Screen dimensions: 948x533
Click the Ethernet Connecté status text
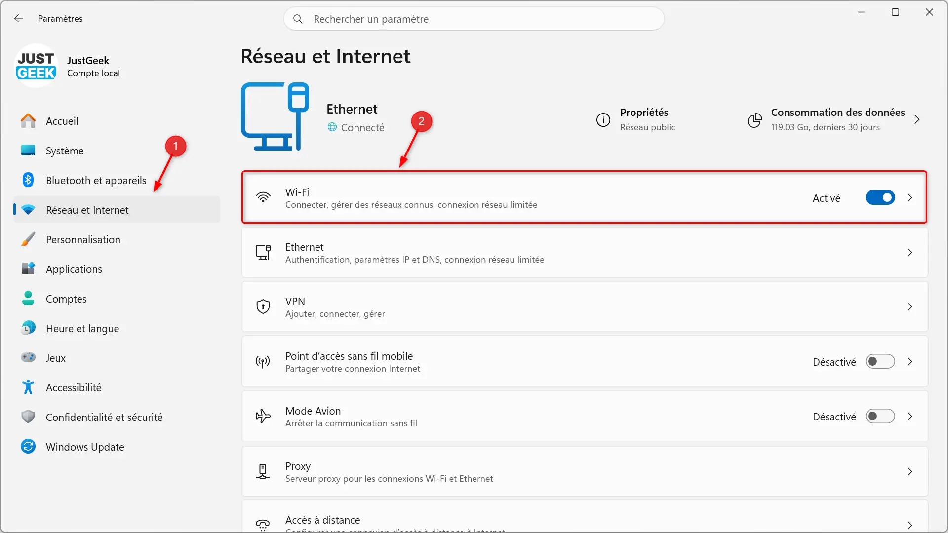(x=362, y=127)
